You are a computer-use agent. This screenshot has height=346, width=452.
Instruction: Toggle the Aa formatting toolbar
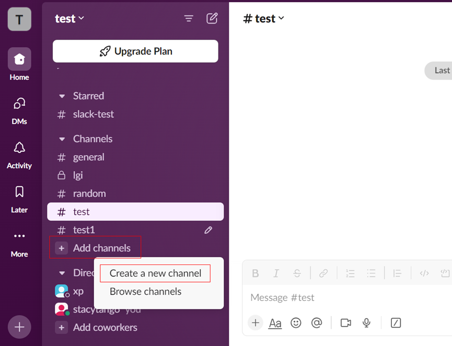(275, 323)
